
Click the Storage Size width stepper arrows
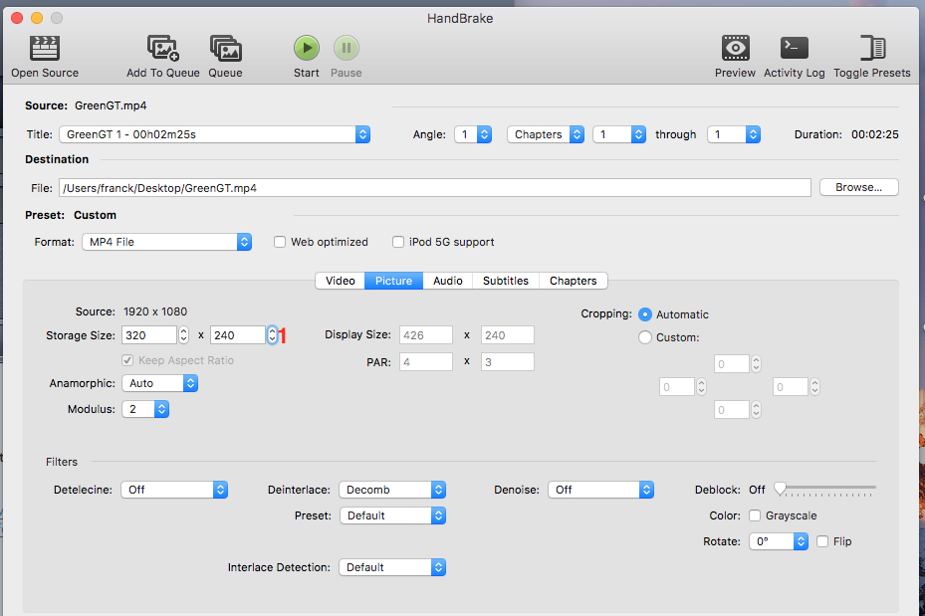tap(184, 335)
